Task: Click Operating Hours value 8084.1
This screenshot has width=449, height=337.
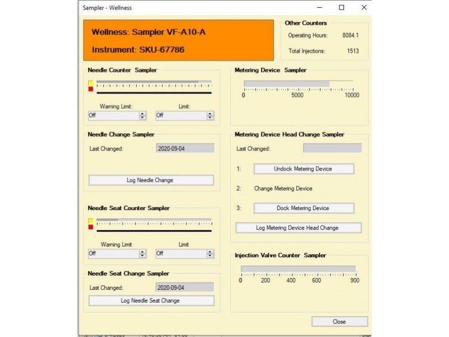Action: 350,35
